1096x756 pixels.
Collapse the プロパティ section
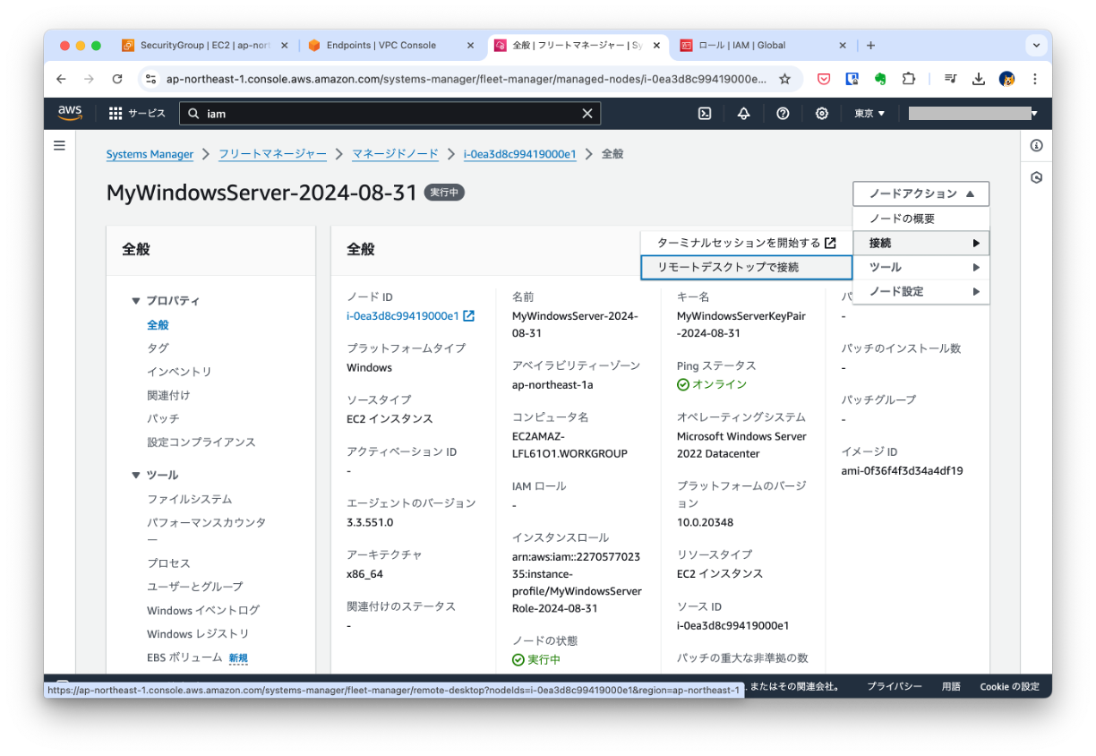coord(167,301)
